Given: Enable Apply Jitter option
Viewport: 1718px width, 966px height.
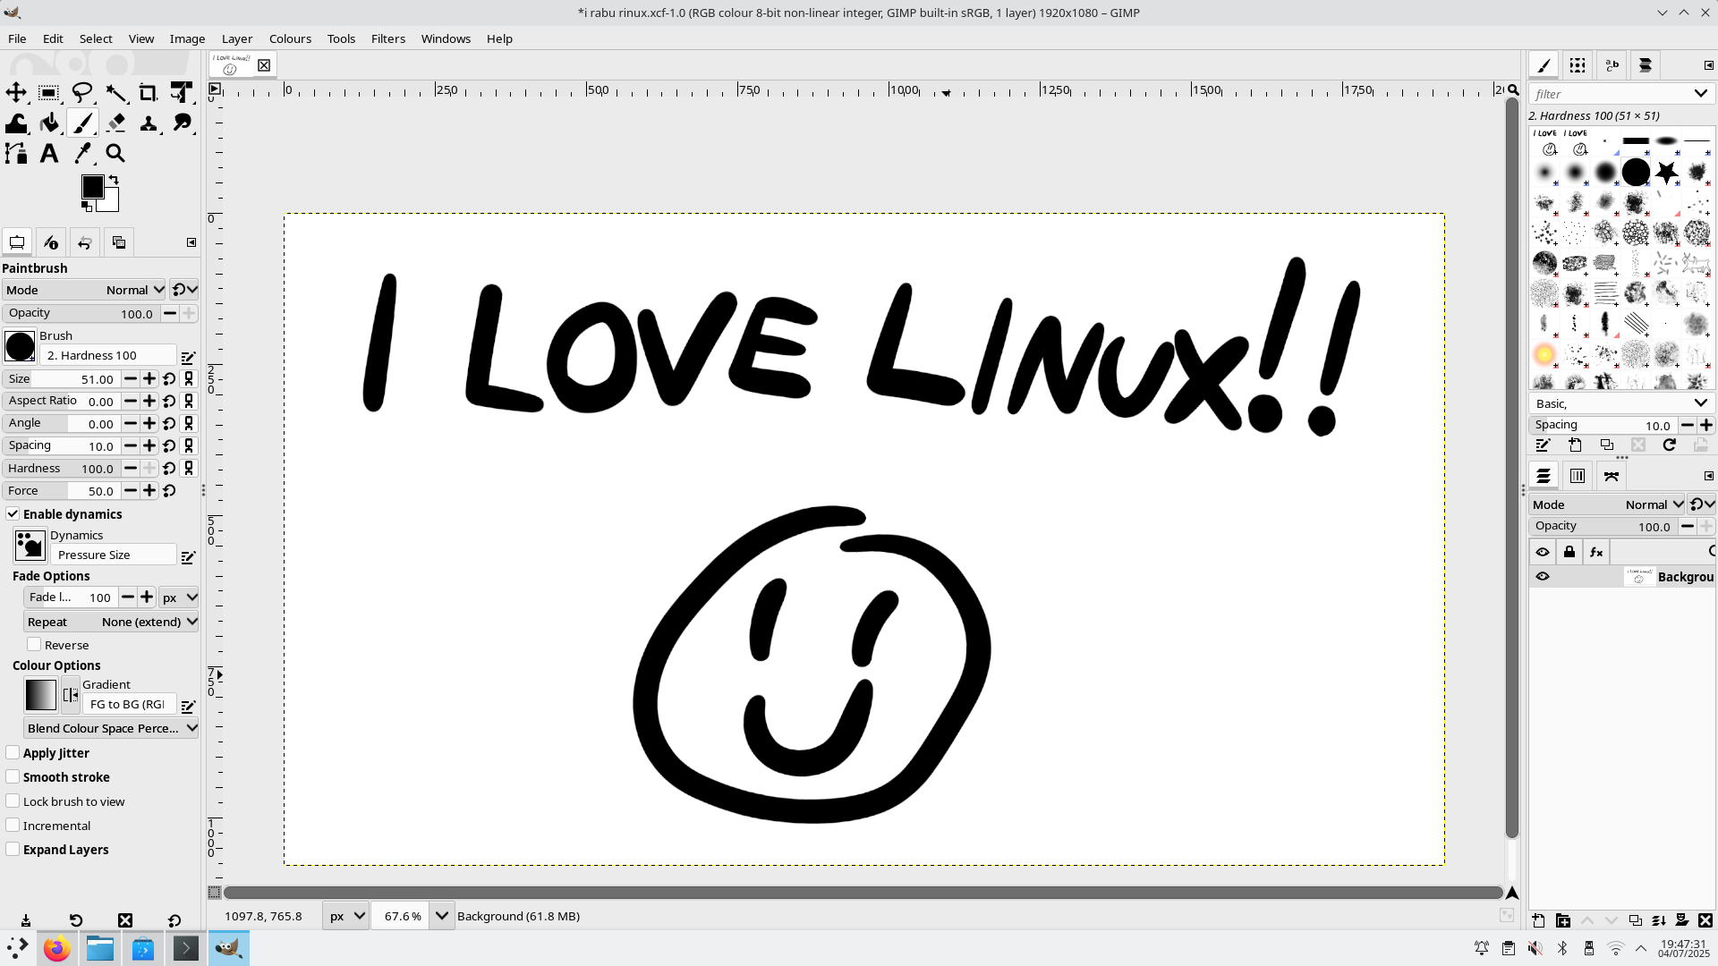Looking at the screenshot, I should pos(13,752).
